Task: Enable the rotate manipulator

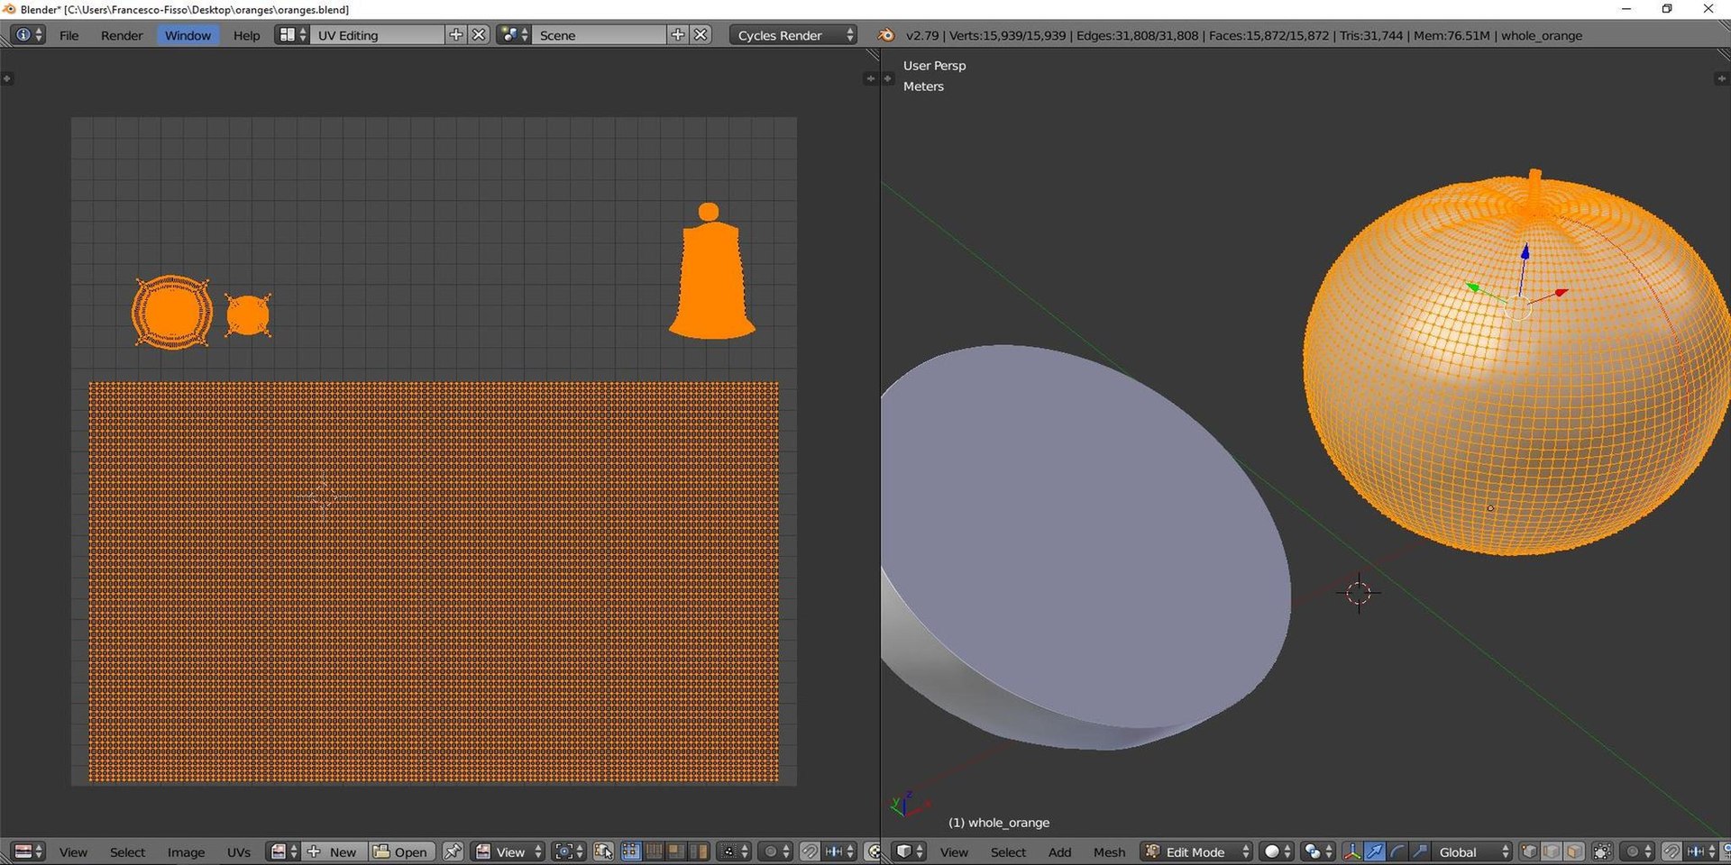Action: 1397,851
